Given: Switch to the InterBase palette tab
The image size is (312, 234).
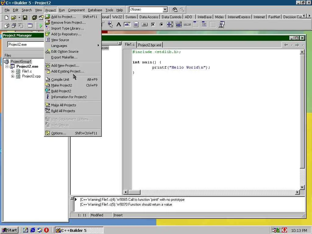Looking at the screenshot, I should 204,17.
